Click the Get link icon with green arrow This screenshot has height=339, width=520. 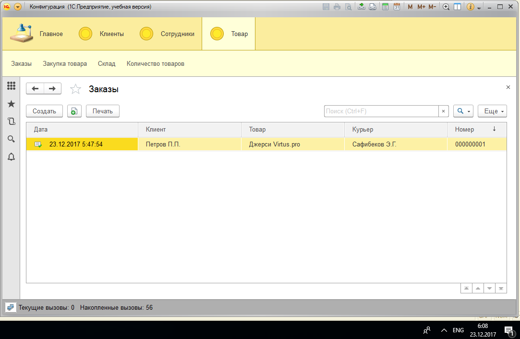[362, 7]
